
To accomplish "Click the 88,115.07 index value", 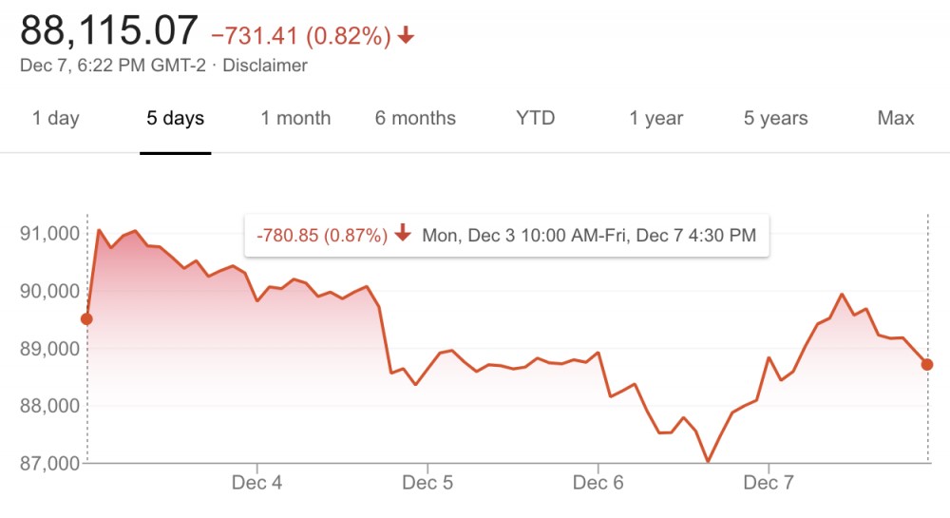I will 109,30.
